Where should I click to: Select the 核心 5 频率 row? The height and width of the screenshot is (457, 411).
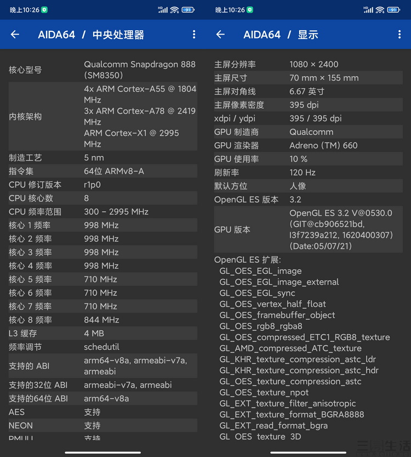pyautogui.click(x=103, y=279)
